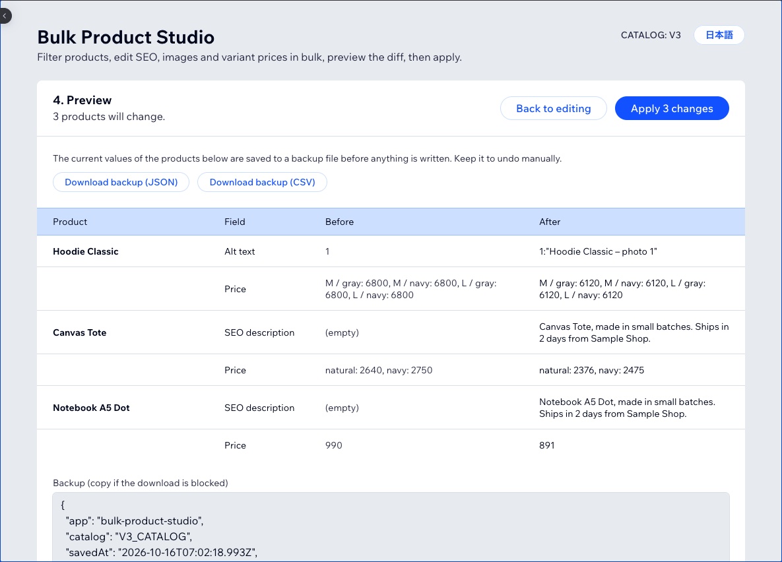Click Hoodie Classic before prices 6800 cell
Viewport: 782px width, 562px height.
(x=411, y=289)
